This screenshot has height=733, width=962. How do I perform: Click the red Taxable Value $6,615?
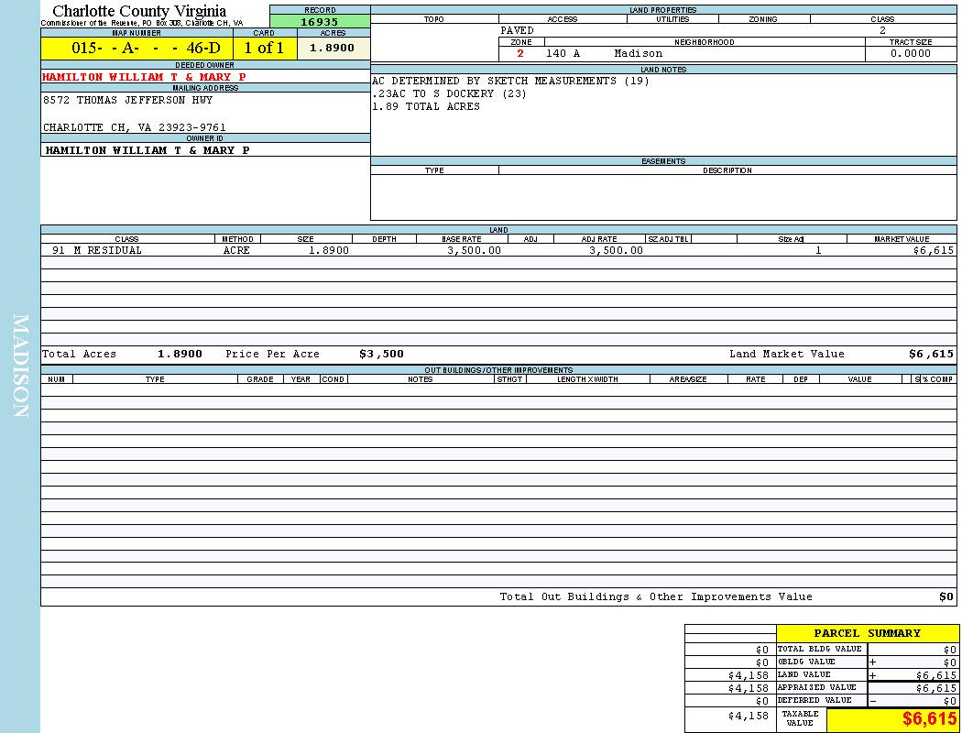point(929,719)
